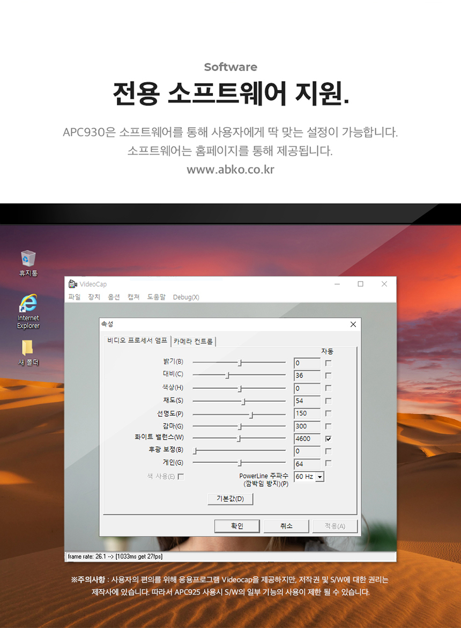Image resolution: width=461 pixels, height=628 pixels.
Task: Switch to the 카메라 컨트롤 tab
Action: tap(194, 341)
